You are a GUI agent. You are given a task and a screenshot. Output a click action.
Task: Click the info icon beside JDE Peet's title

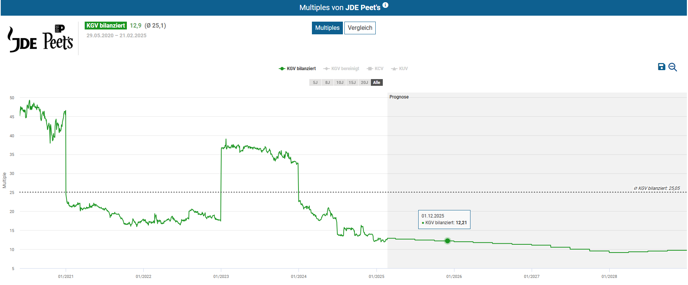pyautogui.click(x=385, y=5)
